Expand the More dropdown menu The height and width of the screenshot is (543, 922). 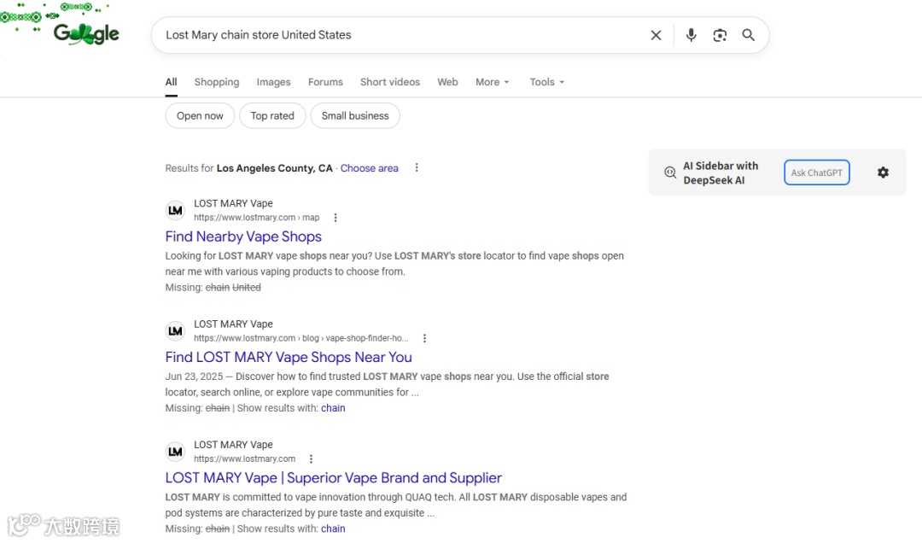click(x=493, y=82)
